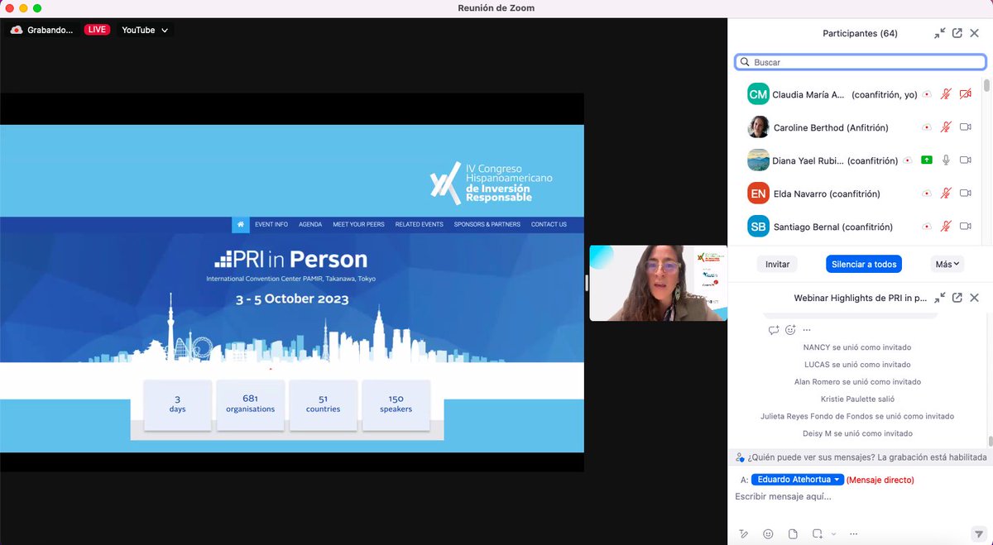This screenshot has width=993, height=545.
Task: Open the emoji picker in chat
Action: click(x=768, y=533)
